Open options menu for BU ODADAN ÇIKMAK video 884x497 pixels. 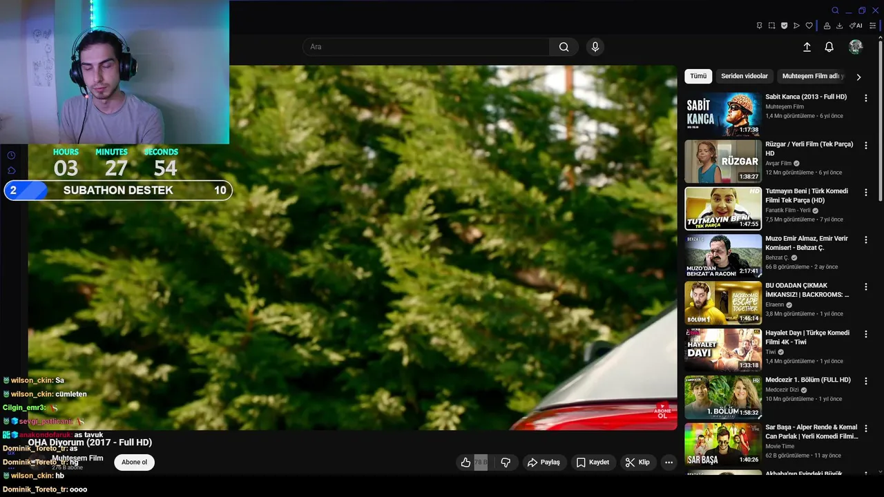pos(865,286)
